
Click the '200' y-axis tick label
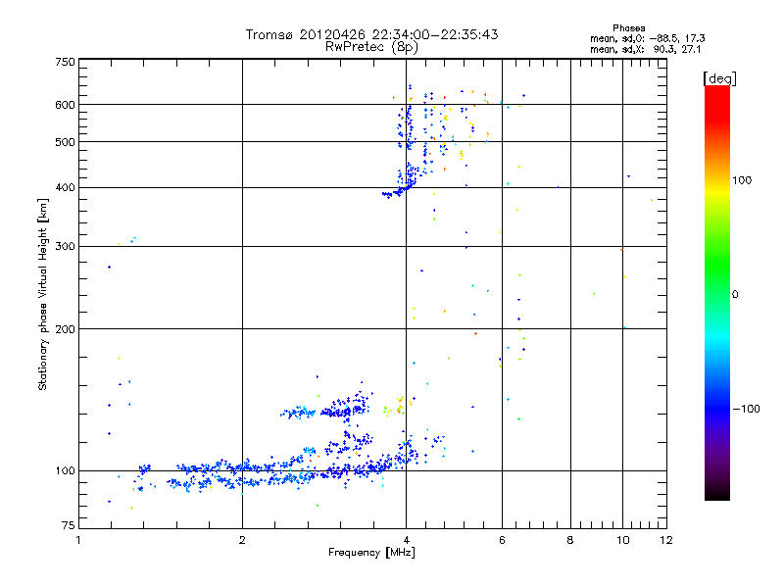[65, 329]
